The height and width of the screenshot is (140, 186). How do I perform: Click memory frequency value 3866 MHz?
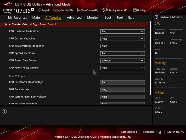click(x=160, y=72)
